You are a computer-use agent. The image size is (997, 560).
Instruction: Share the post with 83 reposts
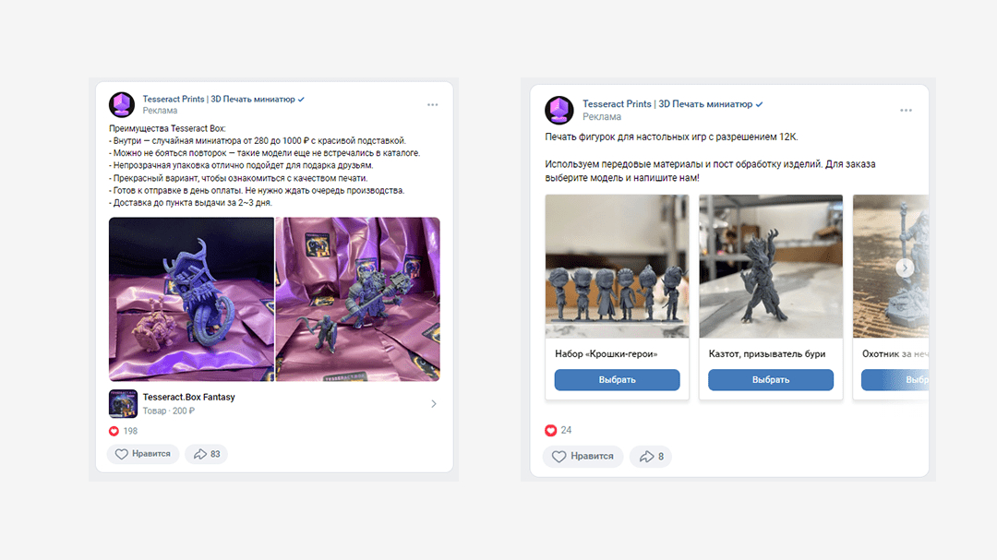click(207, 454)
